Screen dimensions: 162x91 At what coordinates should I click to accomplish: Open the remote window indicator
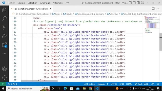[x=3, y=84]
